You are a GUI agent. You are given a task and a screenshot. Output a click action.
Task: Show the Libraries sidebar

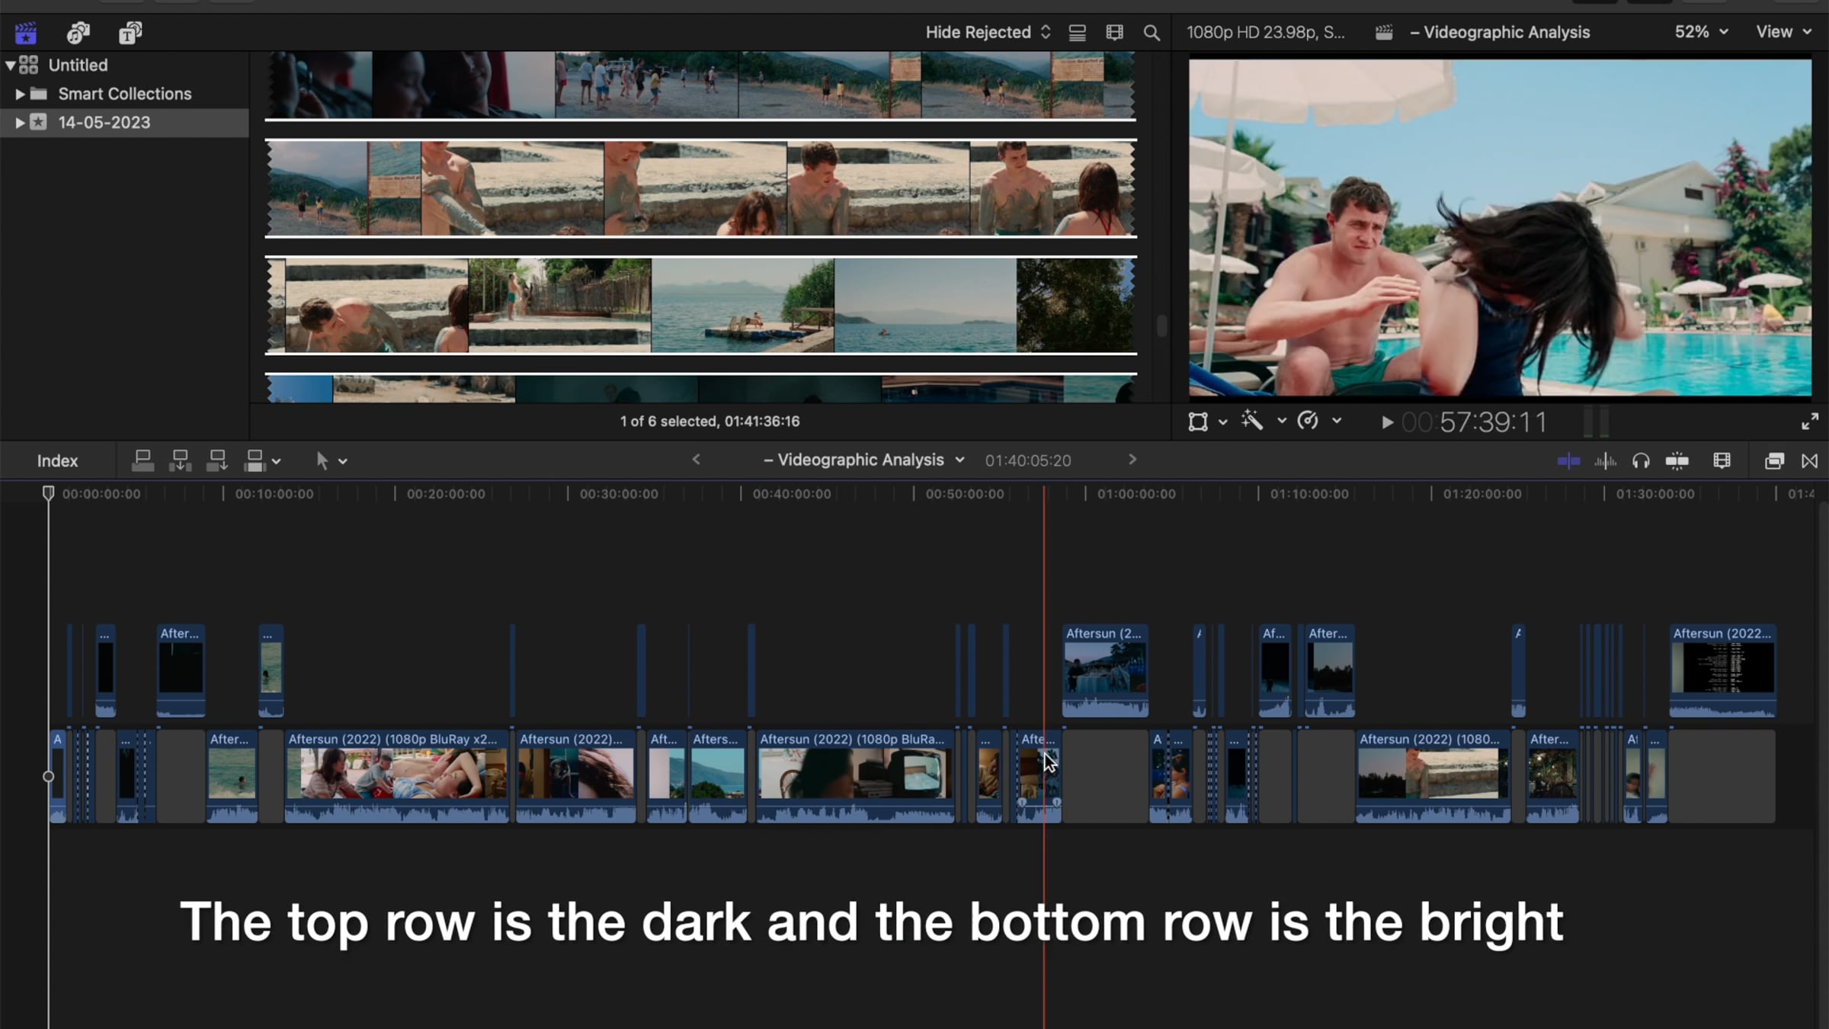pyautogui.click(x=25, y=33)
